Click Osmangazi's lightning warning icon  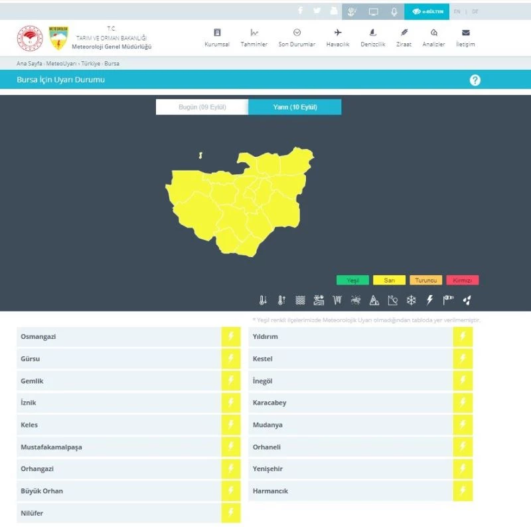coord(230,337)
